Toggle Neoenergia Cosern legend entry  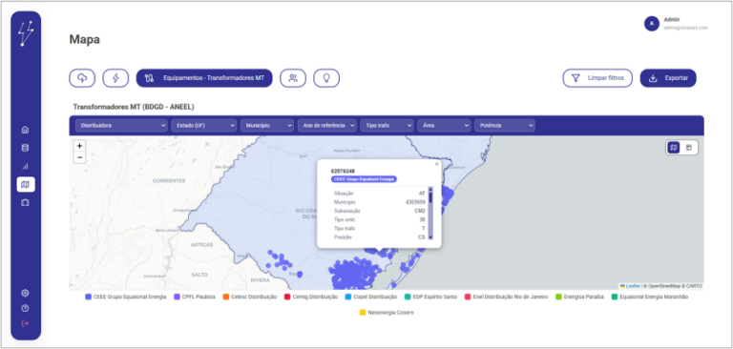[387, 313]
